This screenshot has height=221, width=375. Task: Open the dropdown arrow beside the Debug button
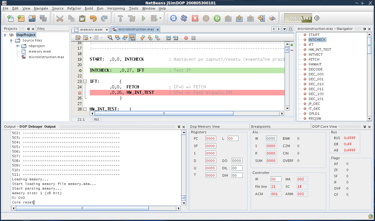pos(160,18)
